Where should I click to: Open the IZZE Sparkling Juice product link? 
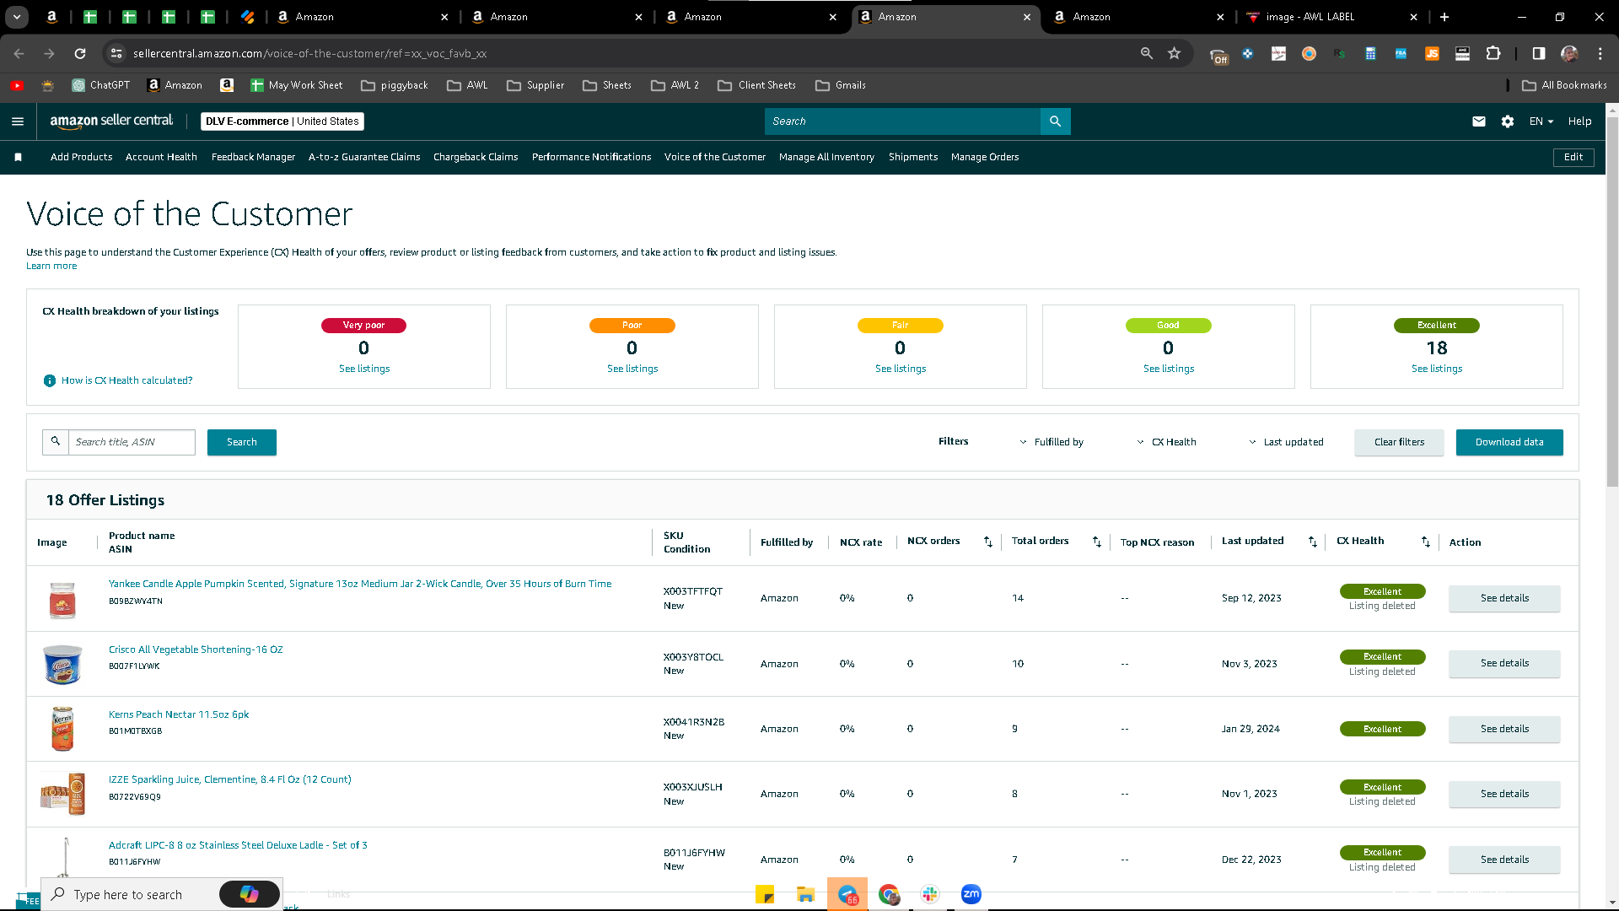tap(229, 779)
